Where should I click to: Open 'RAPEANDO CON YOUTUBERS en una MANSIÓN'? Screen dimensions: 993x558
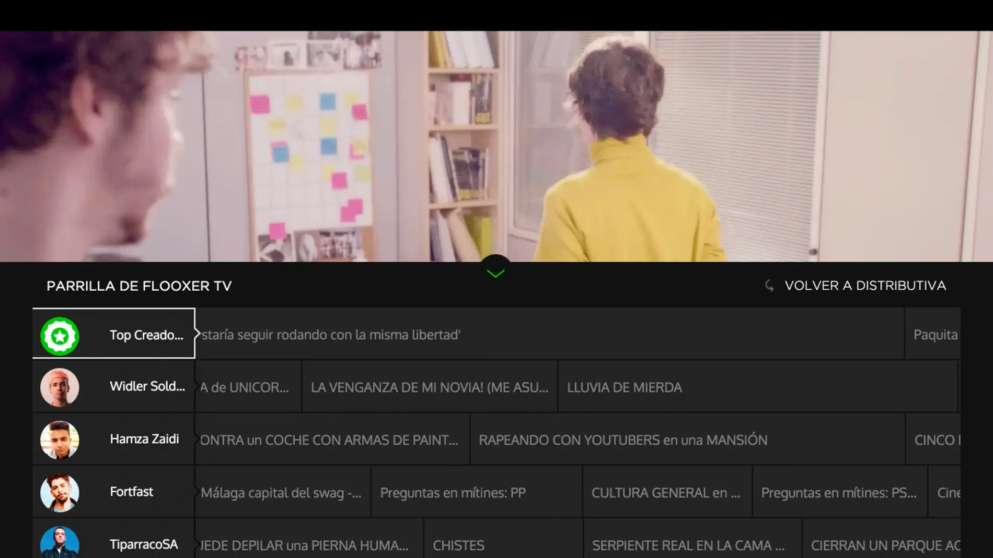(687, 440)
